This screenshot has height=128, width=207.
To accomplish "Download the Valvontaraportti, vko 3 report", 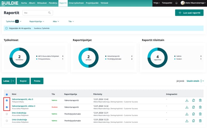I will click(x=187, y=100).
